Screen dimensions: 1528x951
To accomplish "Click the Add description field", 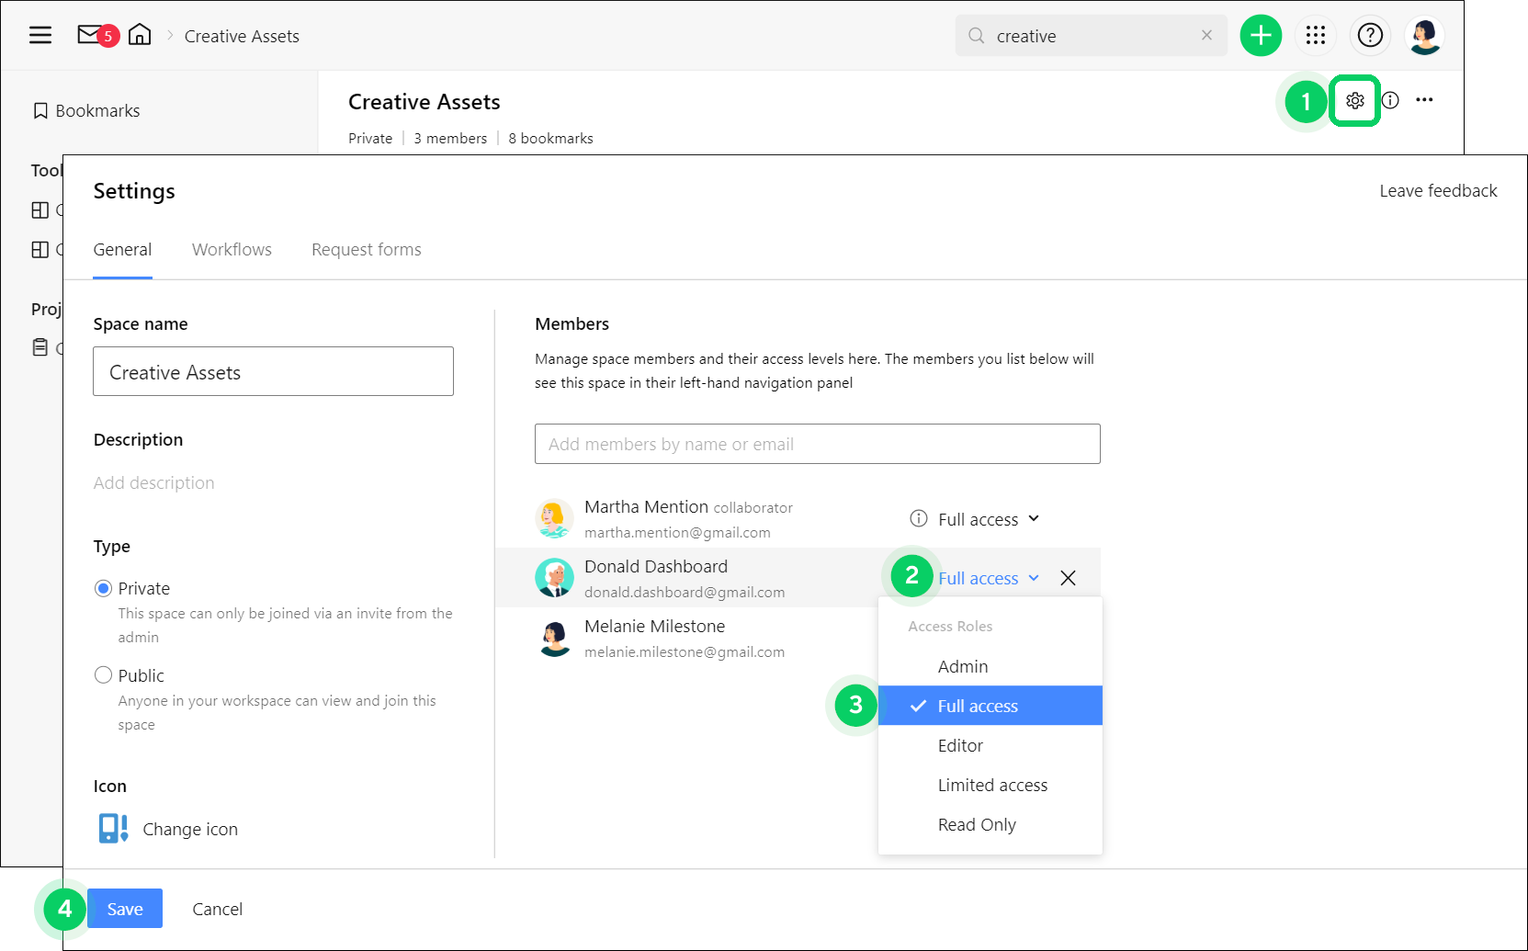I will tap(153, 483).
